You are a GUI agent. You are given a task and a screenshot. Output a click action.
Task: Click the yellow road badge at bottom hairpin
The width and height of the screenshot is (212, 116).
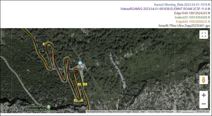click(78, 100)
